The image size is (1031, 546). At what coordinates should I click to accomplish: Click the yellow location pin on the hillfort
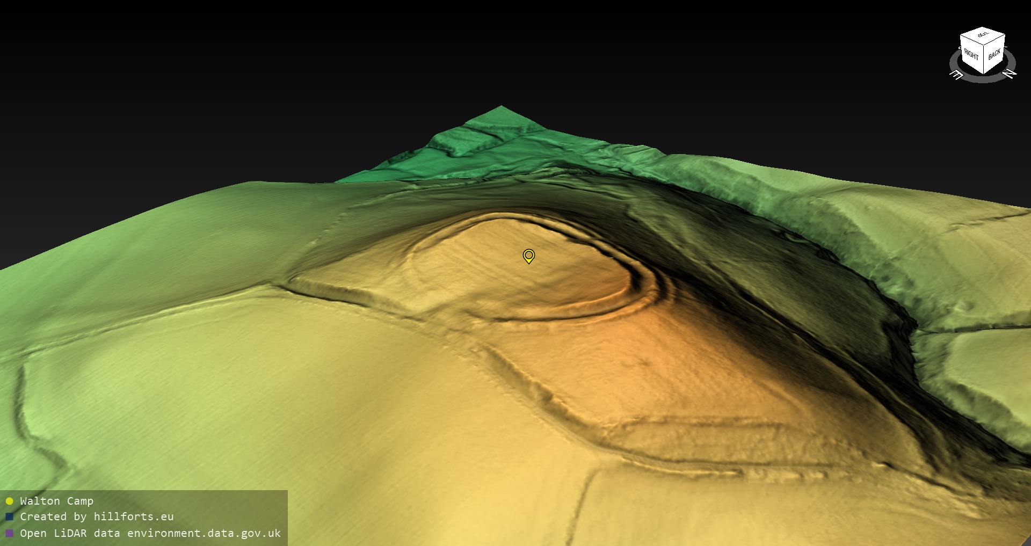click(529, 256)
